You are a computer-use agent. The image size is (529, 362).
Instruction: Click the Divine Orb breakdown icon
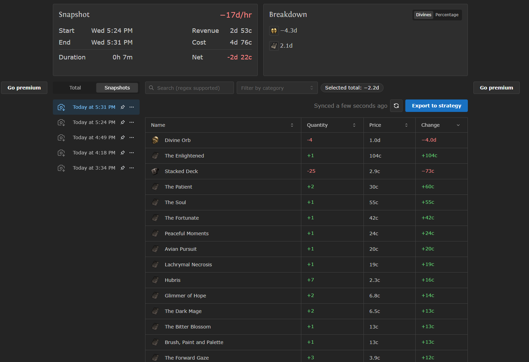[x=274, y=31]
